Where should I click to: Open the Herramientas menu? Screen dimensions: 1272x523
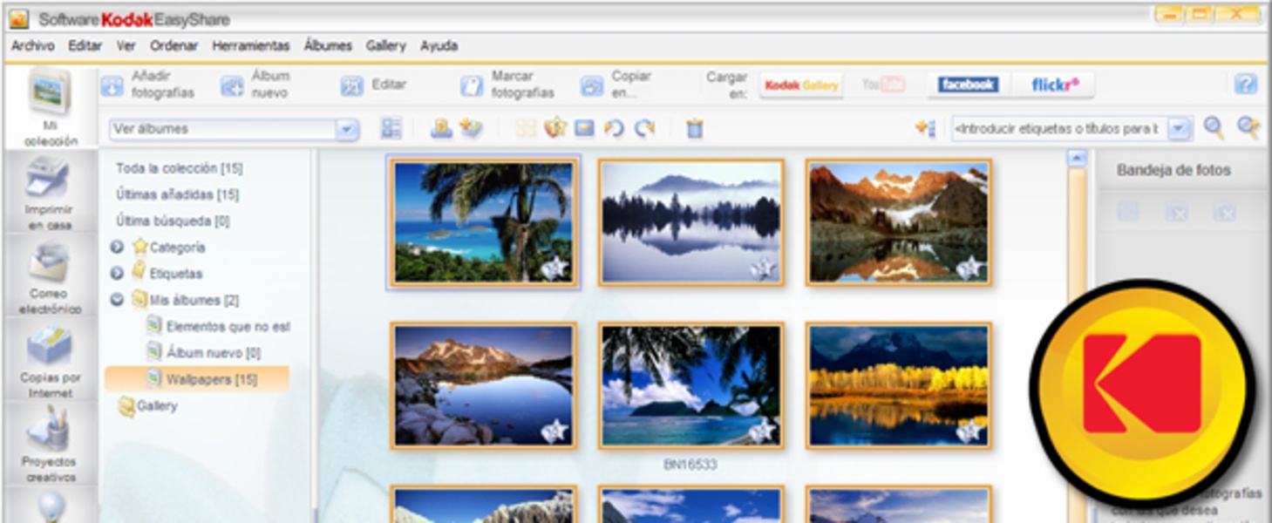(x=250, y=46)
